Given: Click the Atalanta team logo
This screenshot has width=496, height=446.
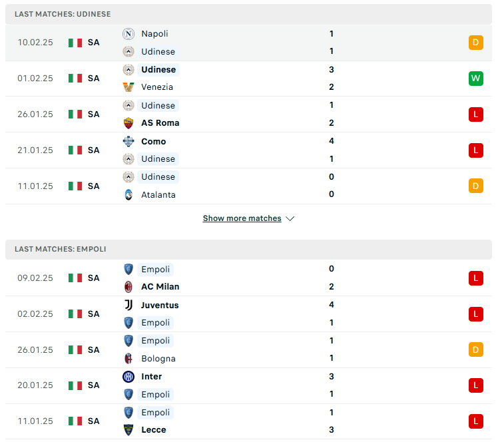Looking at the screenshot, I should point(128,195).
